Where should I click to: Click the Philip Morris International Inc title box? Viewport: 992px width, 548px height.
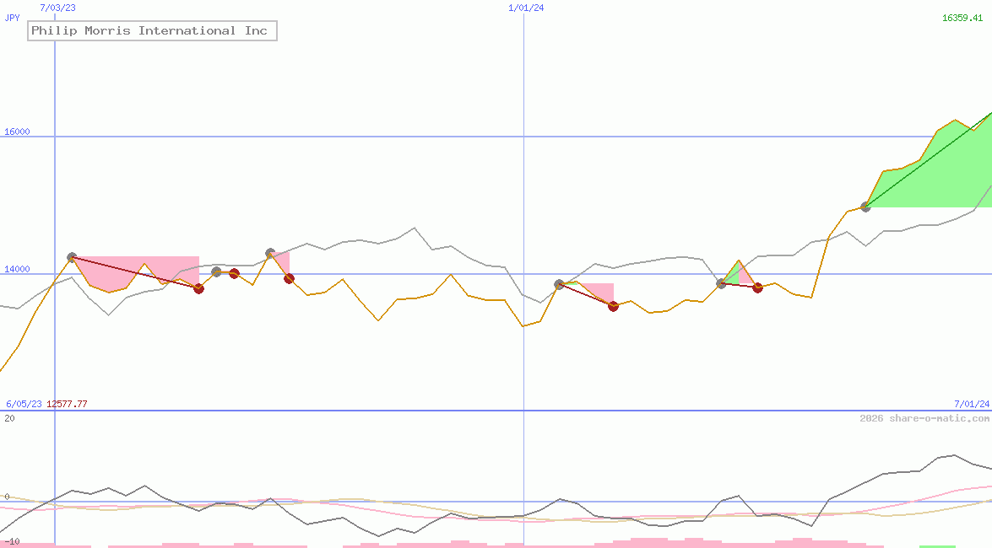pos(152,30)
